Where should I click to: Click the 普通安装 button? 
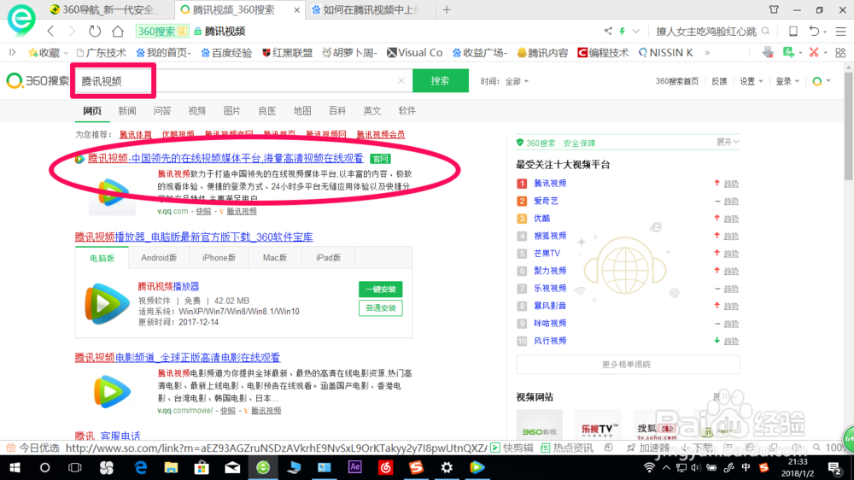[x=381, y=307]
